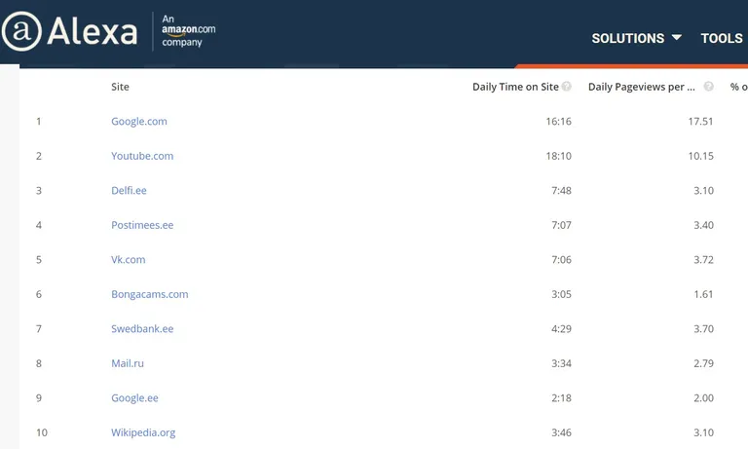Select the 4:29 time value for Swedbank.ee
748x449 pixels.
pos(561,329)
